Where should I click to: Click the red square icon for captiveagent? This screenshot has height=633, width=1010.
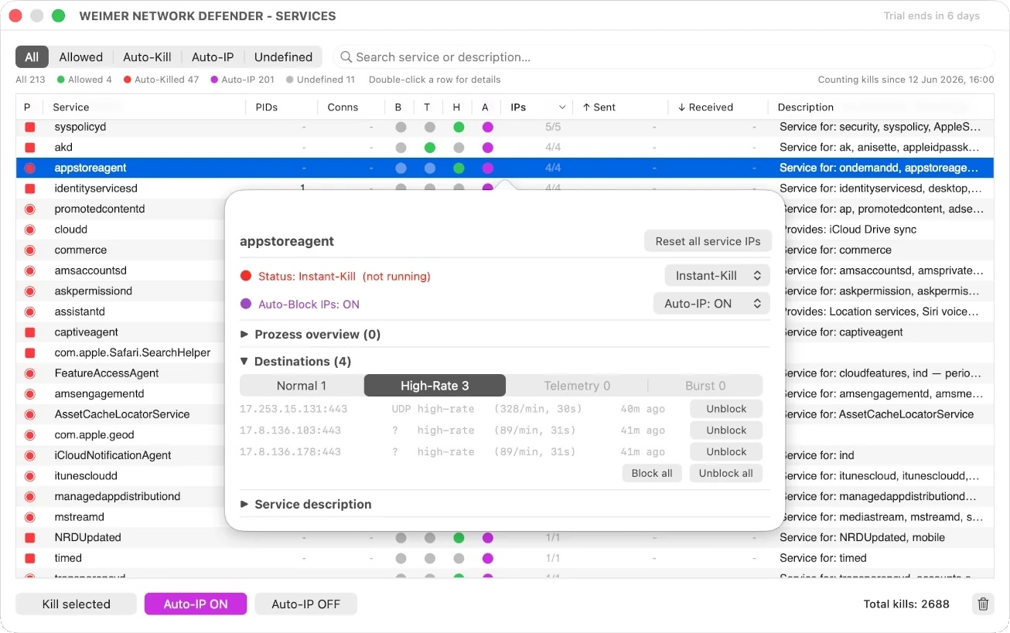tap(30, 332)
